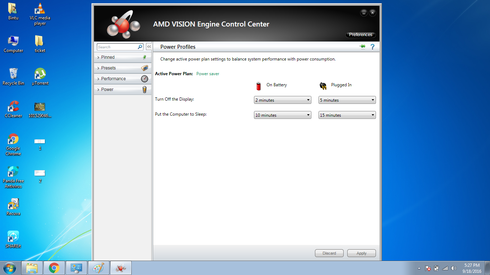Click the Pinned section pushpin icon

[x=145, y=57]
